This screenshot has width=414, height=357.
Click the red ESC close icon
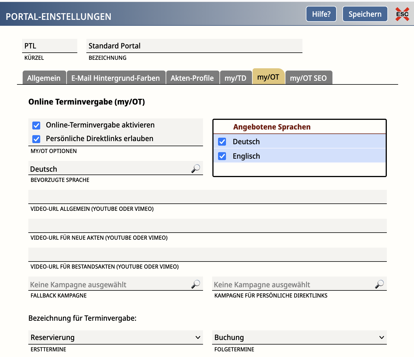click(402, 14)
